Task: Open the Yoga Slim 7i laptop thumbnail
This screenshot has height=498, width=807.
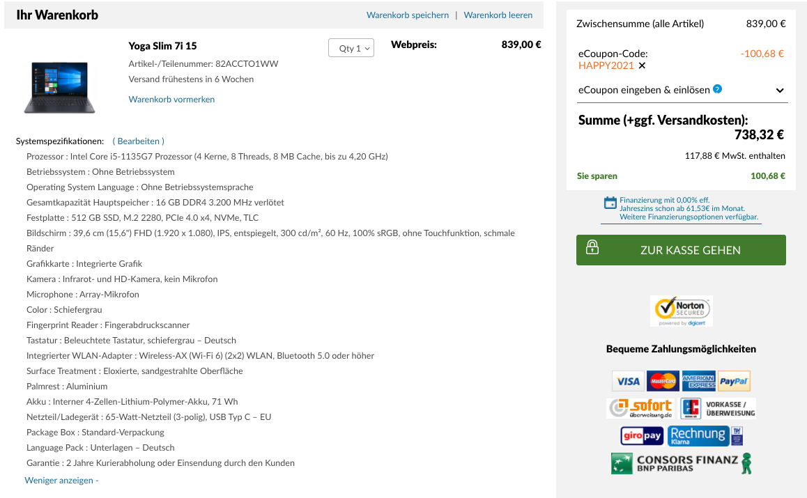Action: [60, 86]
